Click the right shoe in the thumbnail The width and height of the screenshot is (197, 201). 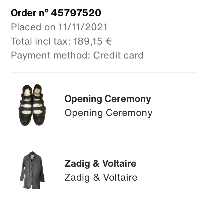click(x=39, y=105)
